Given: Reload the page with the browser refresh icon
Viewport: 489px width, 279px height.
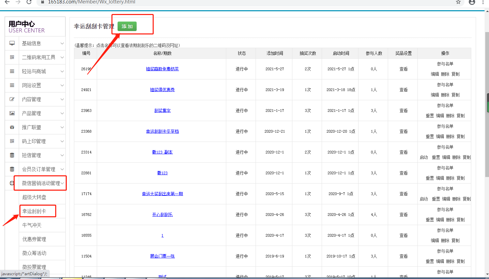Looking at the screenshot, I should pyautogui.click(x=29, y=2).
